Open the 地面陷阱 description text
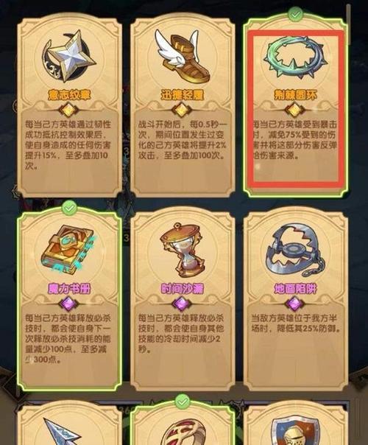Image resolution: width=368 pixels, height=445 pixels. 295,323
